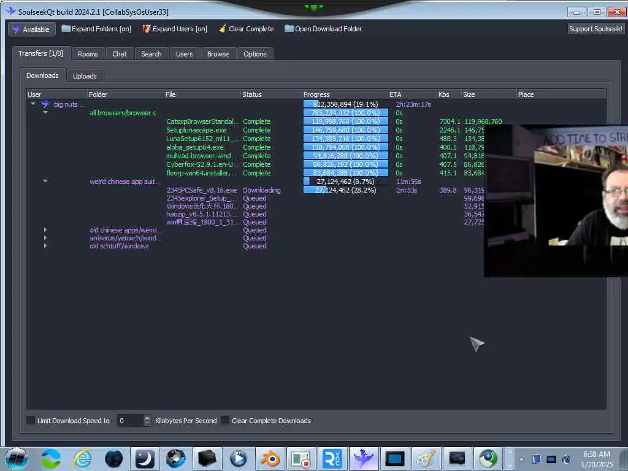Viewport: 628px width, 471px height.
Task: Sort by the Progress column header
Action: 345,94
